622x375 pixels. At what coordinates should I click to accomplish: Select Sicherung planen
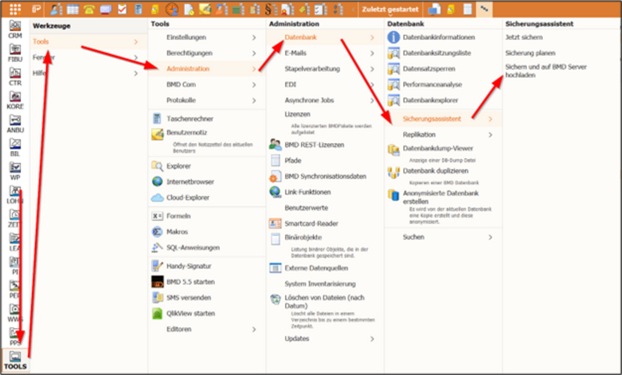pyautogui.click(x=530, y=53)
